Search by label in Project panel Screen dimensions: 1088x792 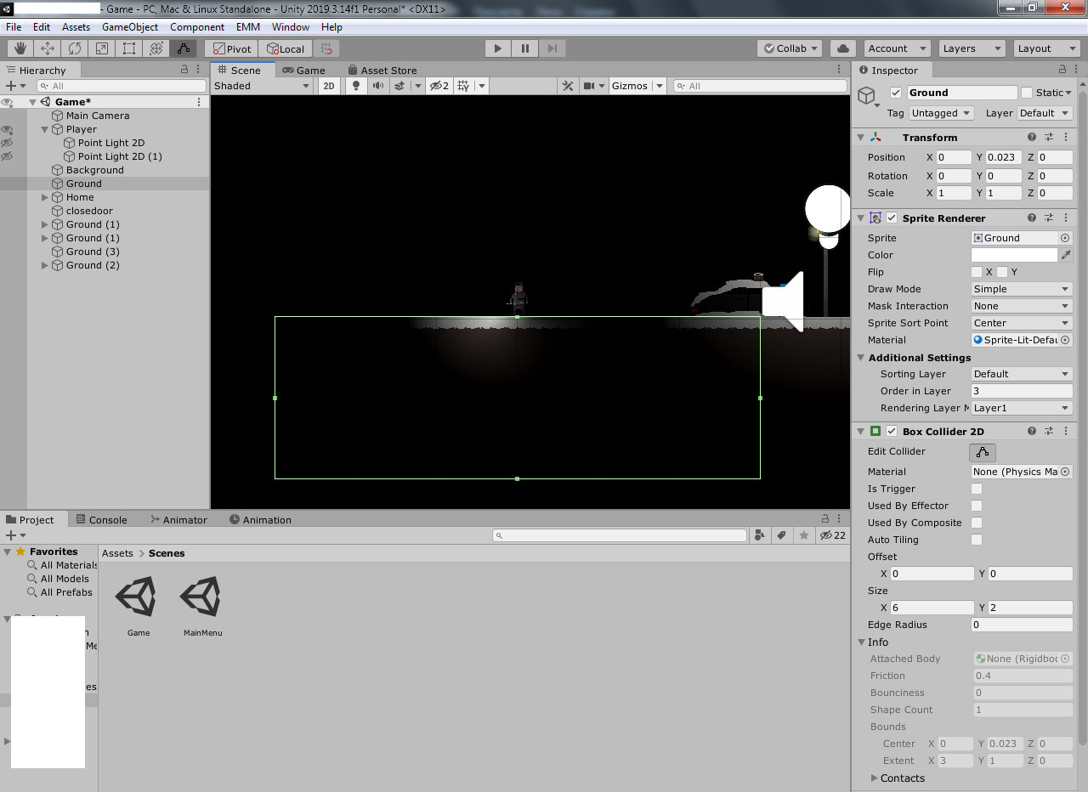coord(781,535)
